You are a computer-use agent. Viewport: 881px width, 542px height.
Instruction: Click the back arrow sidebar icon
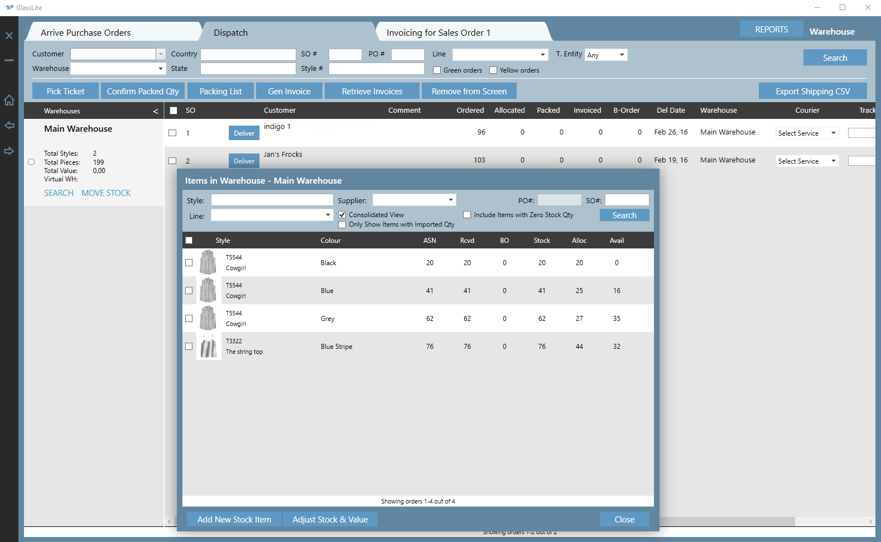pos(9,126)
